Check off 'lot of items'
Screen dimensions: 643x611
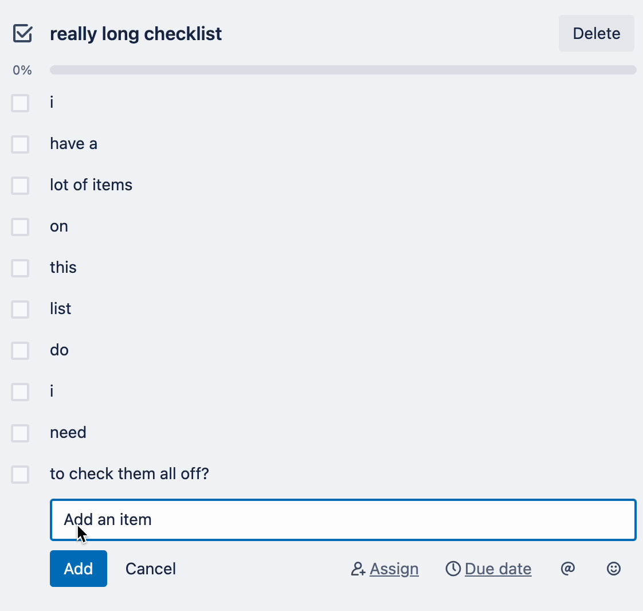point(20,185)
